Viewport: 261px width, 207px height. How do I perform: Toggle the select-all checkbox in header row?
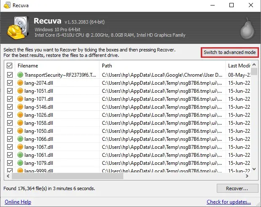(x=10, y=66)
